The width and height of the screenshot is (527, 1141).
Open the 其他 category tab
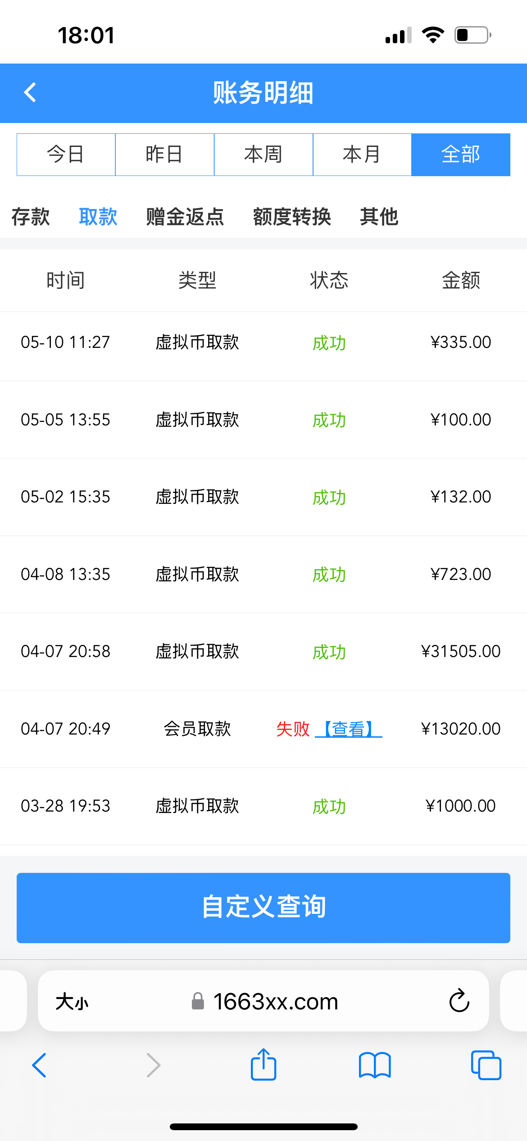tap(379, 217)
